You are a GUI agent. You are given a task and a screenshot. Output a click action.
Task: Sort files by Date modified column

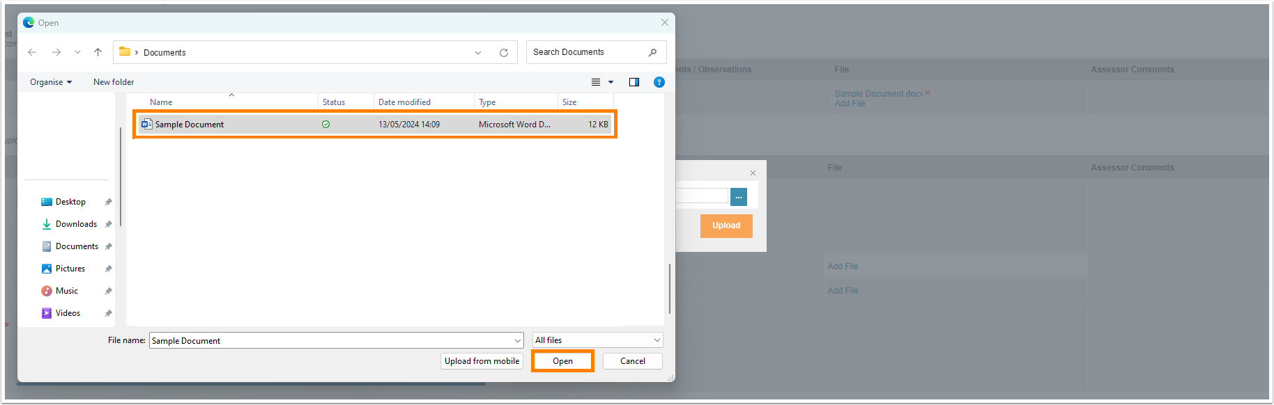[x=404, y=102]
